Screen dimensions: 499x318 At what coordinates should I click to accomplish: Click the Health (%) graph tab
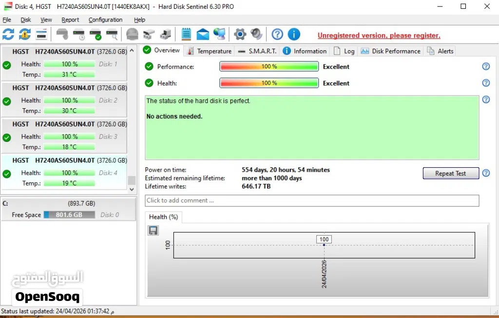[x=163, y=217]
